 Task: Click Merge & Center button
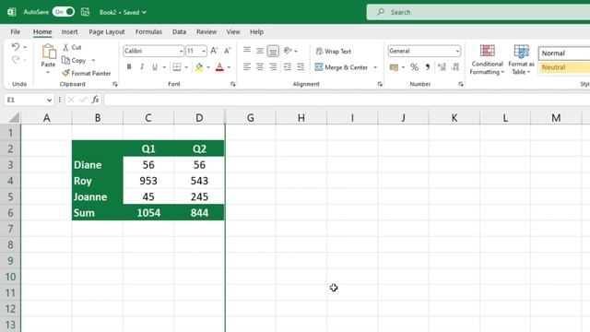(x=342, y=67)
